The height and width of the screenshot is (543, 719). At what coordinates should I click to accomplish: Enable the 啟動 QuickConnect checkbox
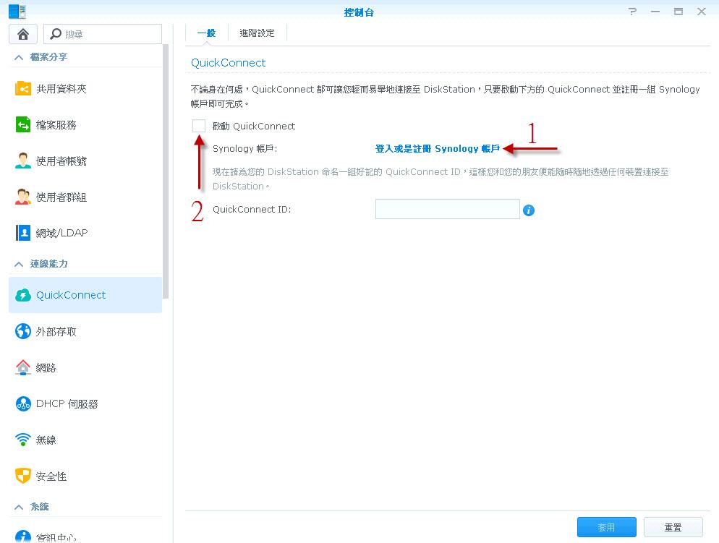[198, 126]
